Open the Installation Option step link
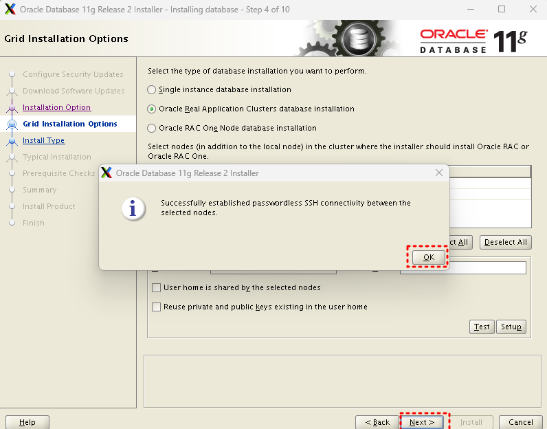Image resolution: width=547 pixels, height=429 pixels. pyautogui.click(x=56, y=107)
